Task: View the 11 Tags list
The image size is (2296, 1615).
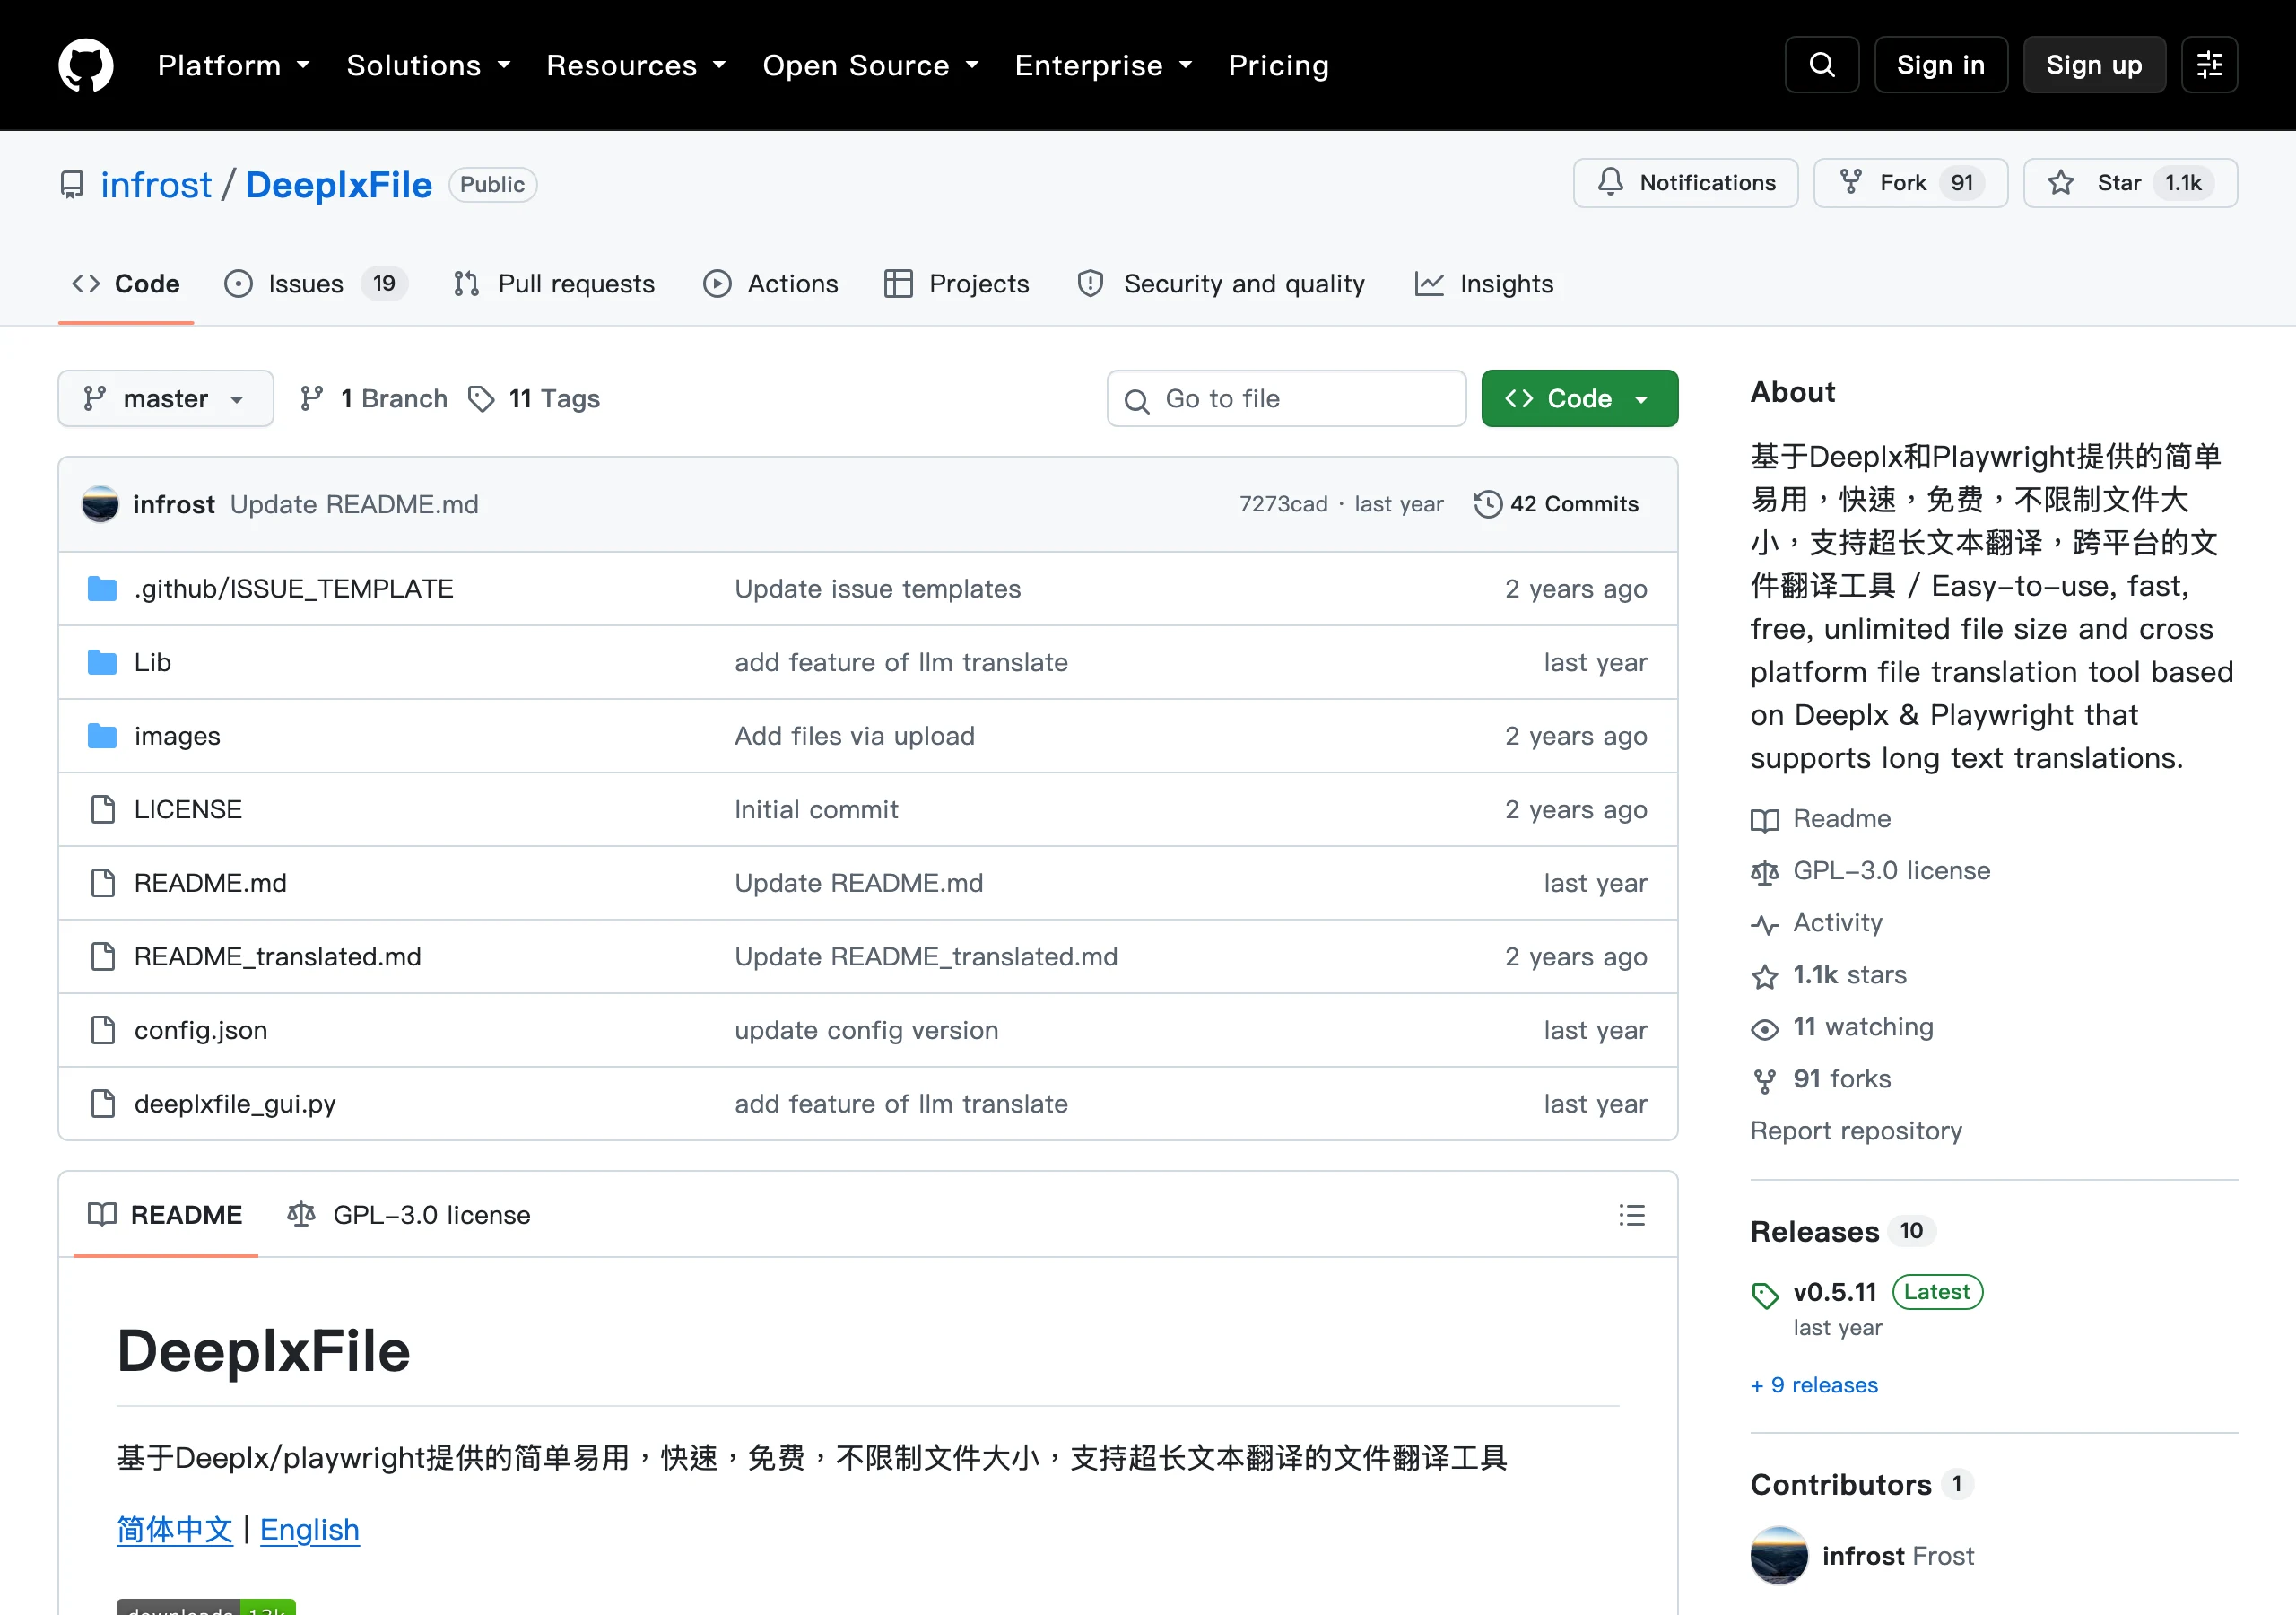Action: 535,399
